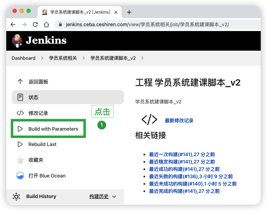Viewport: 267px width, 211px height.
Task: Reload the page with the browser refresh button
Action: 35,24
